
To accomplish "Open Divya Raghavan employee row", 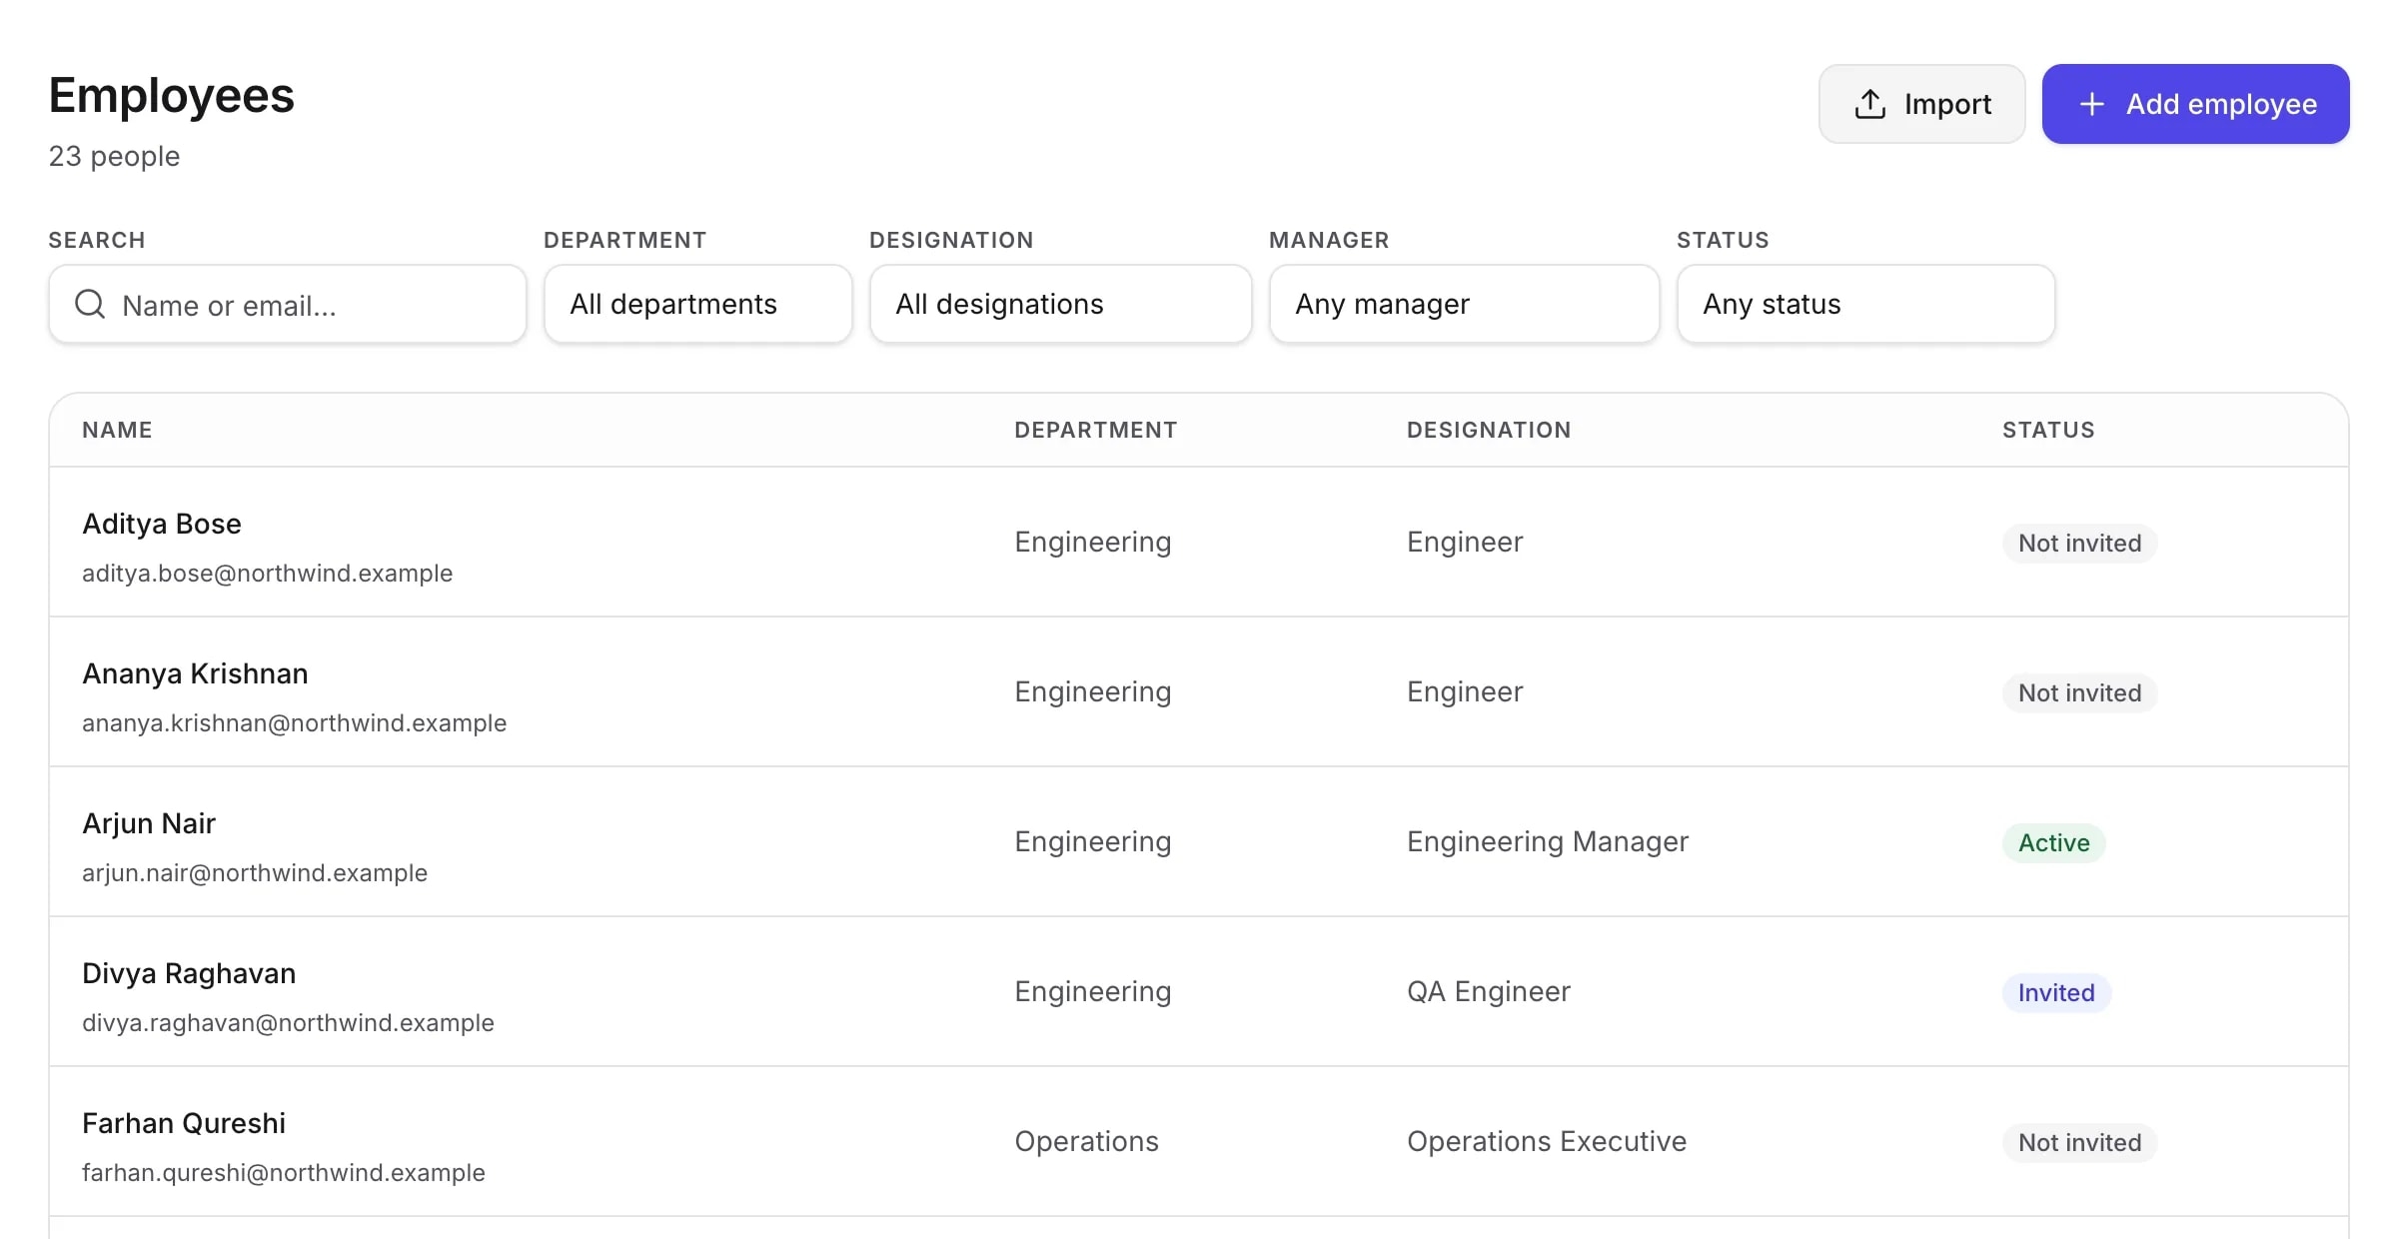I will (1199, 991).
